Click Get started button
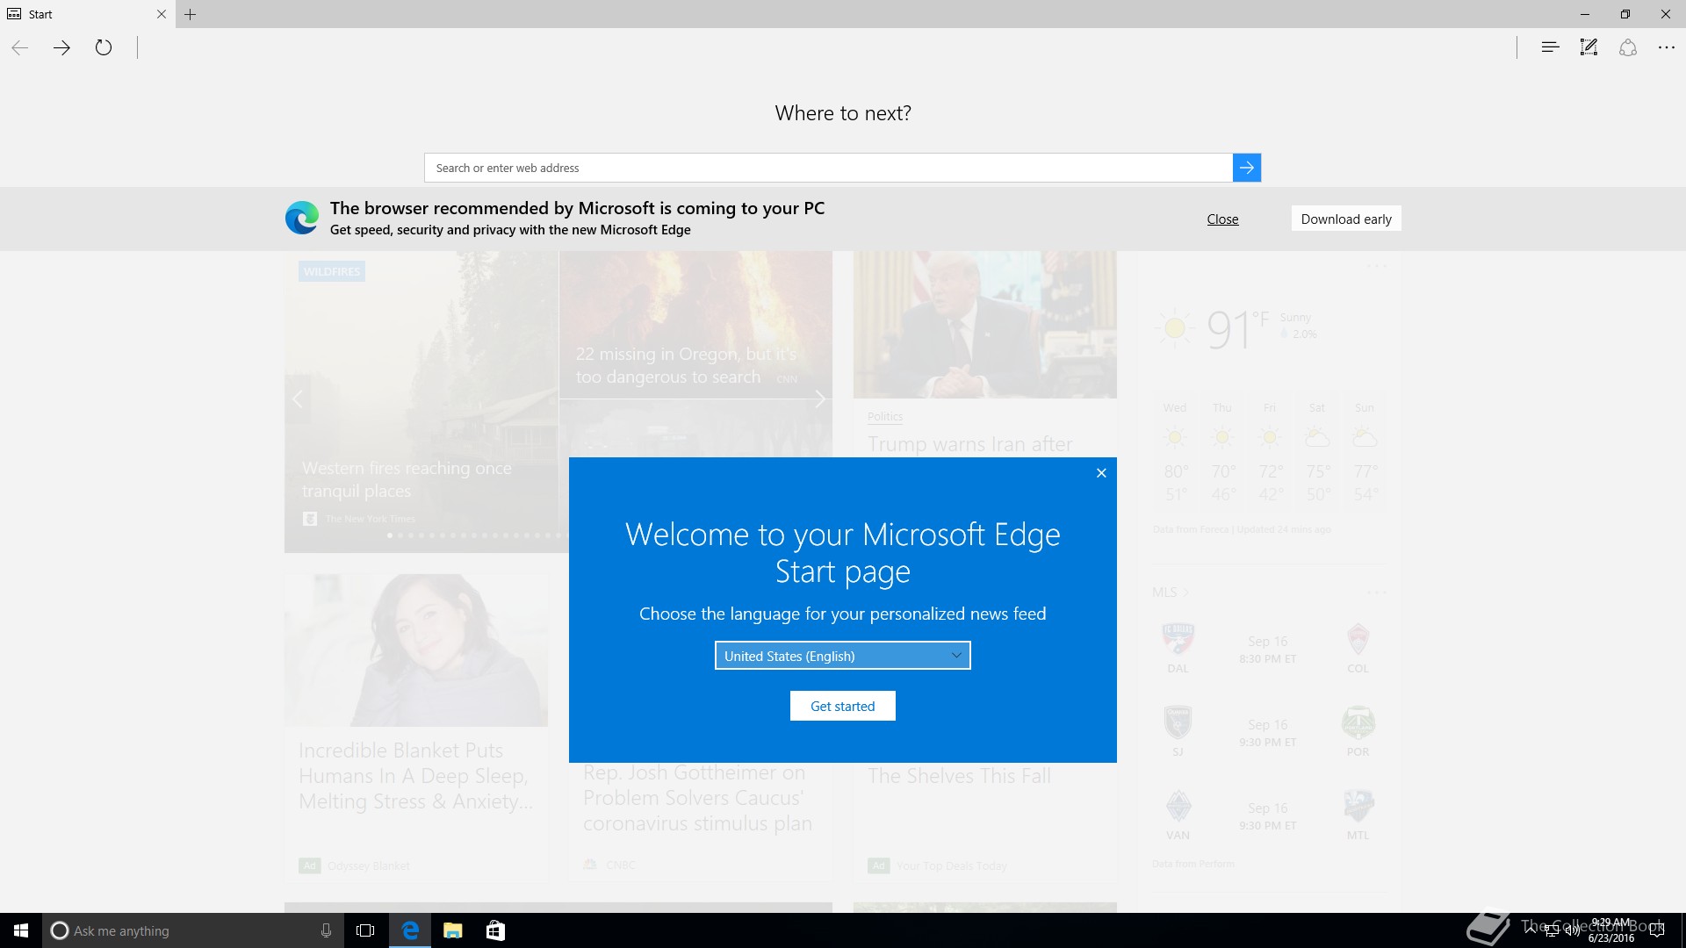This screenshot has height=948, width=1686. tap(843, 706)
